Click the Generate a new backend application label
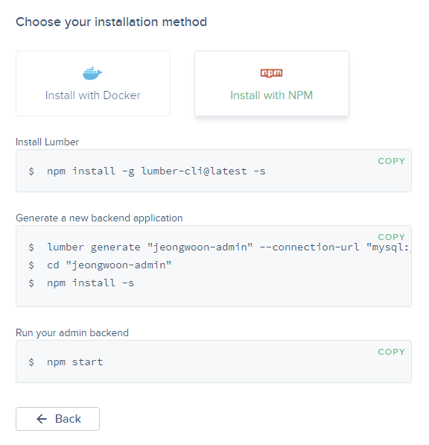 [99, 218]
